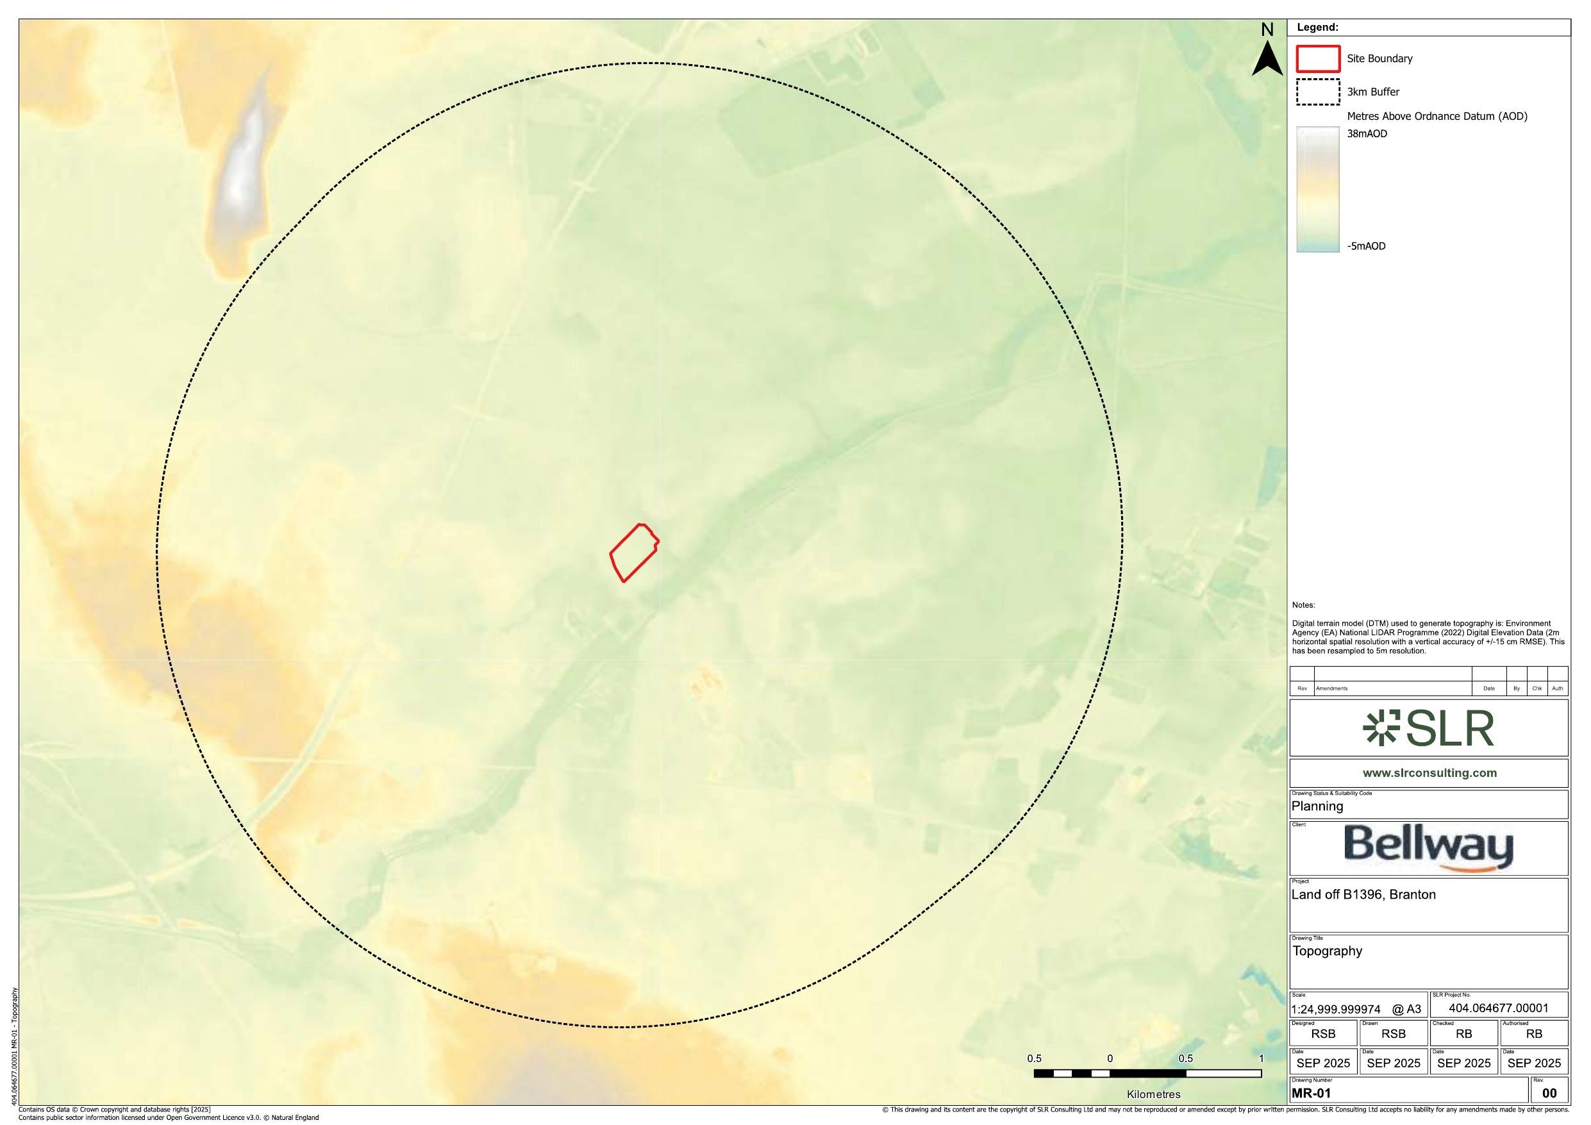Image resolution: width=1591 pixels, height=1125 pixels.
Task: Click the -5mAOD minimum elevation label
Action: click(1366, 246)
